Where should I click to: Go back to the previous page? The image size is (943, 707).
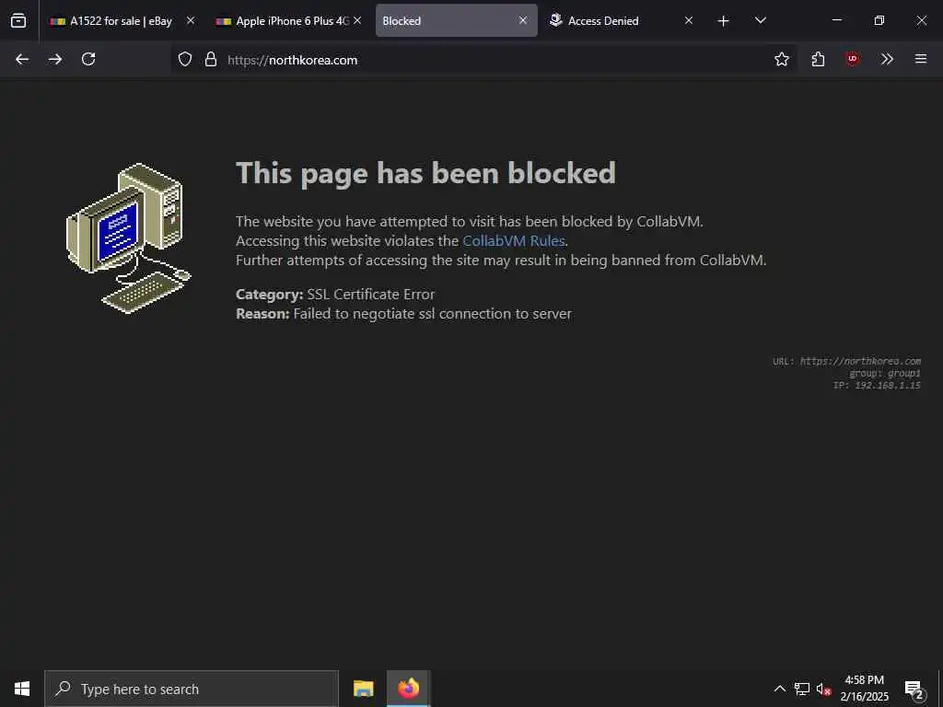[x=22, y=59]
